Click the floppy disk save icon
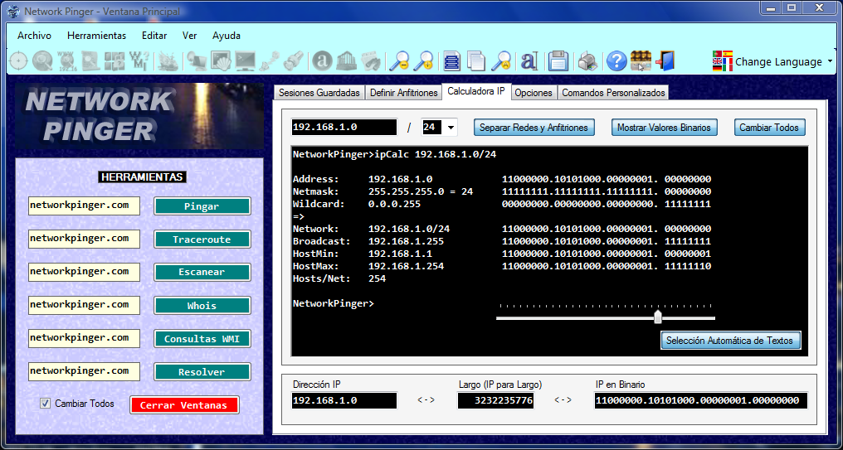Viewport: 843px width, 450px height. 558,60
